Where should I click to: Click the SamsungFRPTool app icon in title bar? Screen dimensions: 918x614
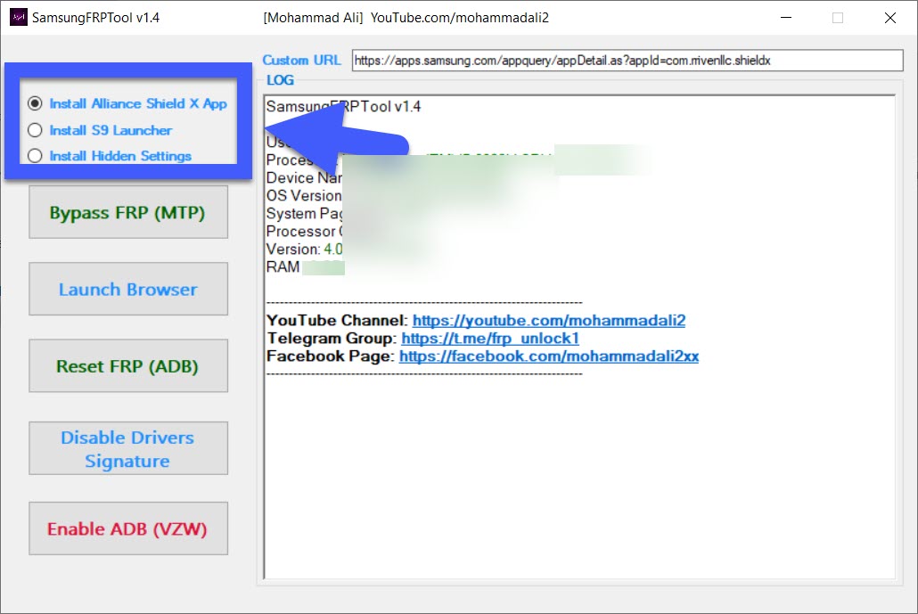(x=19, y=18)
